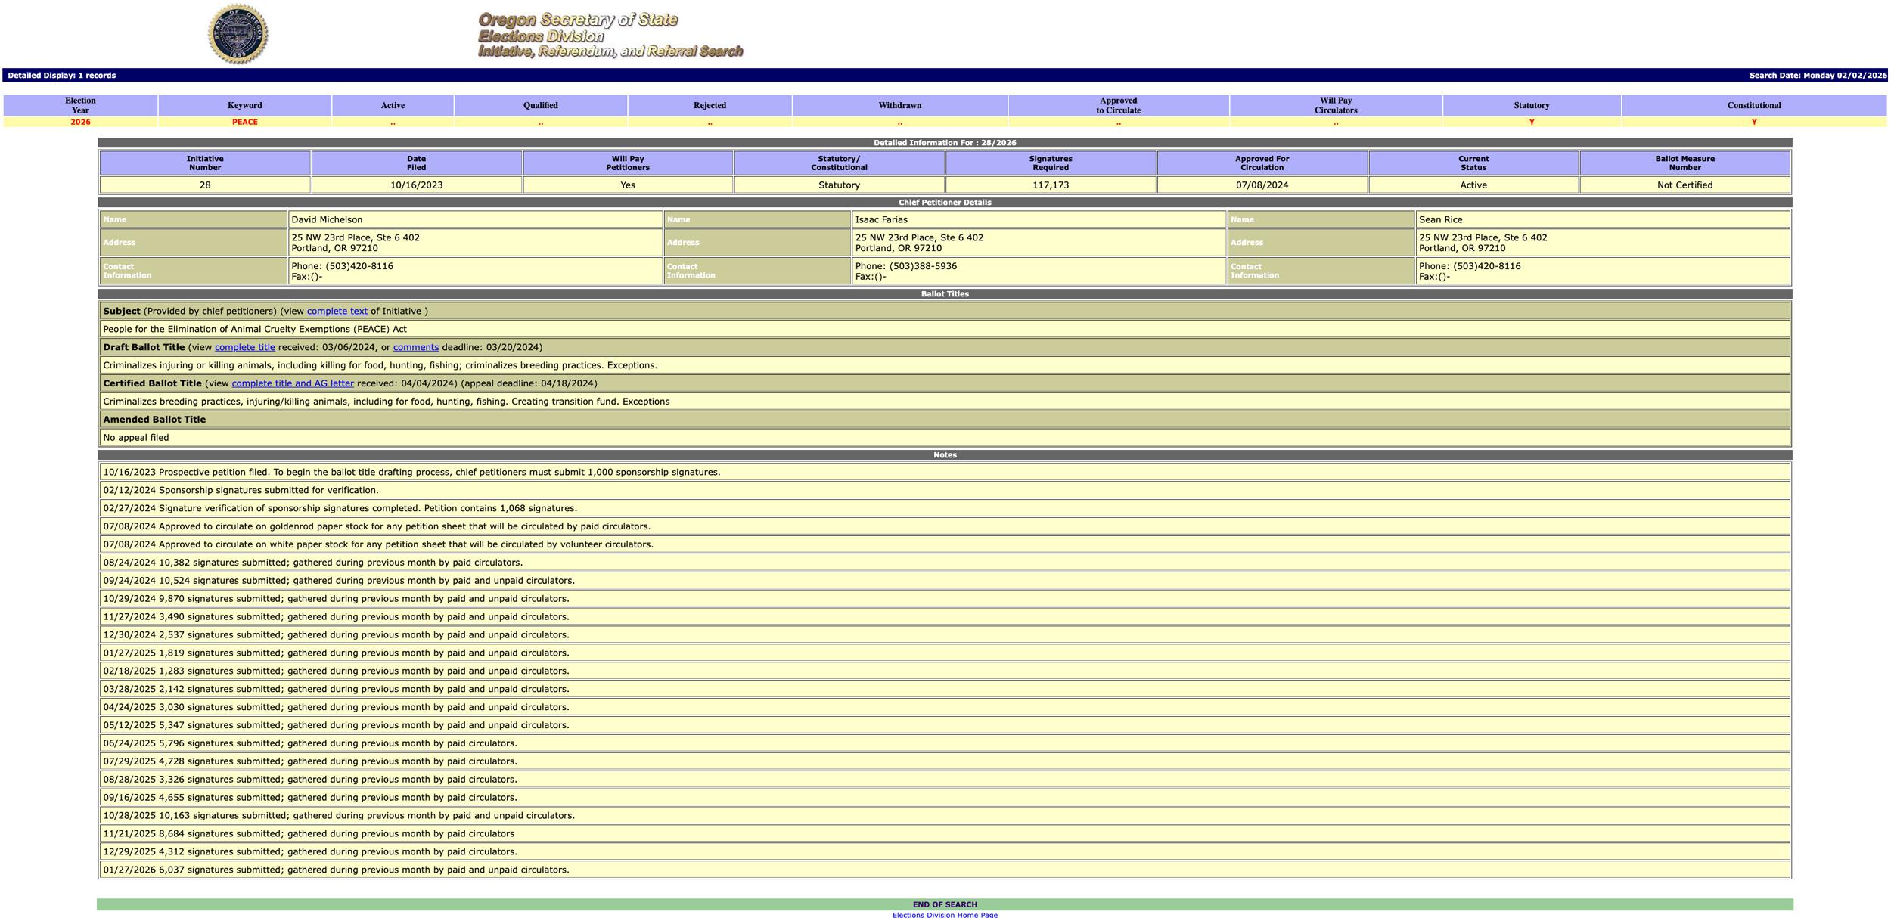Open the Draft Ballot Title complete title link
The width and height of the screenshot is (1891, 918).
244,346
